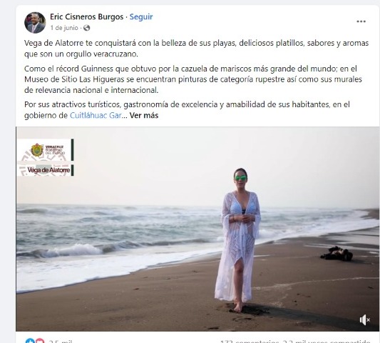This screenshot has width=380, height=343.
Task: Click the blue Like reaction icon
Action: pos(29,341)
